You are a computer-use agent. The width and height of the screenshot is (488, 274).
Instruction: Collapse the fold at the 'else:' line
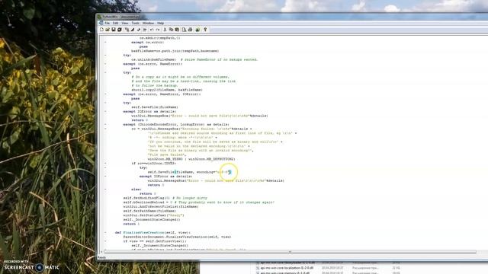pyautogui.click(x=105, y=190)
